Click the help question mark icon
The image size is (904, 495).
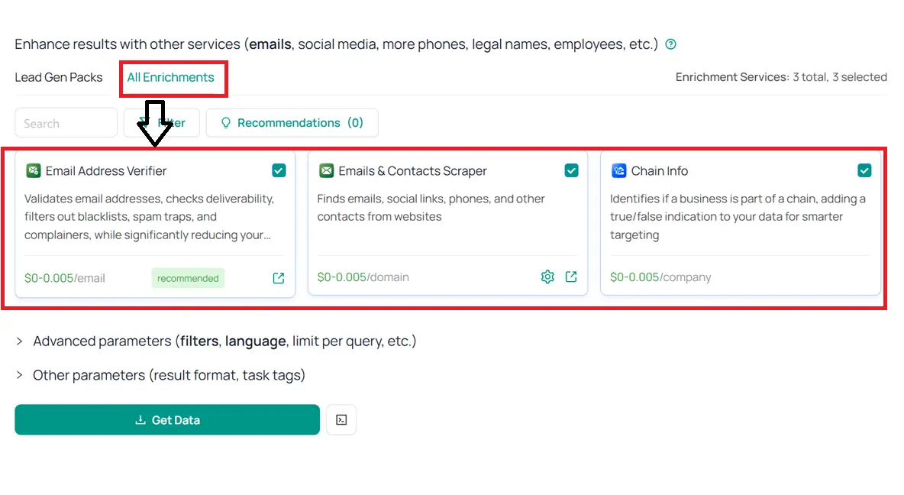[670, 44]
